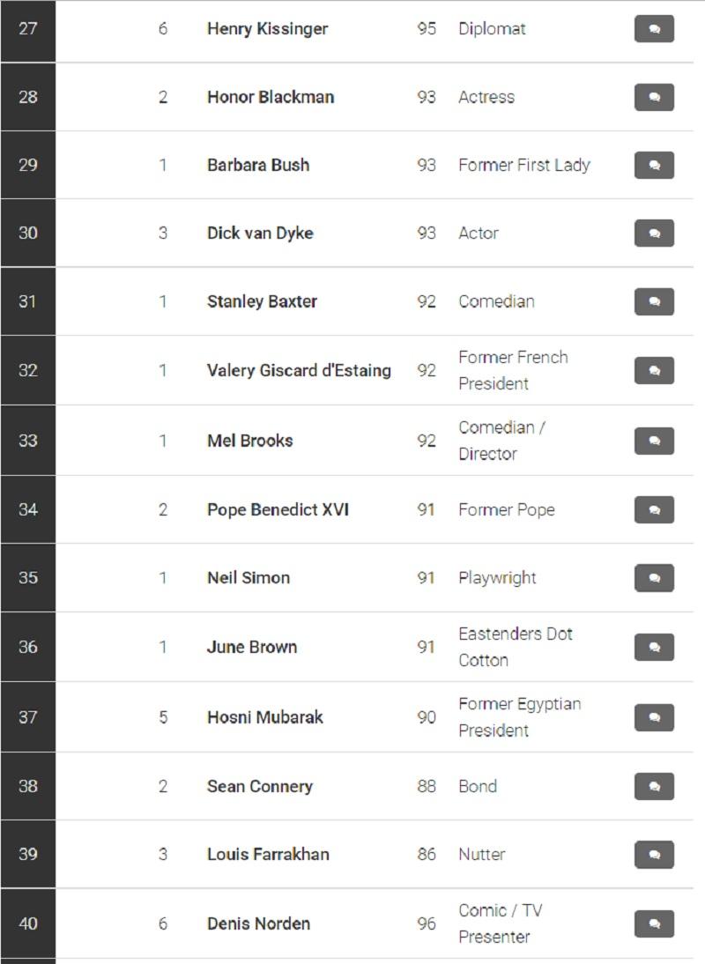Open comments for Honor Blackman
Viewport: 705px width, 964px height.
[654, 97]
